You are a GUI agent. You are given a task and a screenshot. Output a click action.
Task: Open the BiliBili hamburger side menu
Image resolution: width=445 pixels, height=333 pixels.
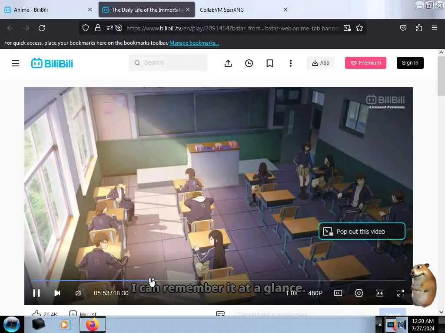tap(16, 63)
